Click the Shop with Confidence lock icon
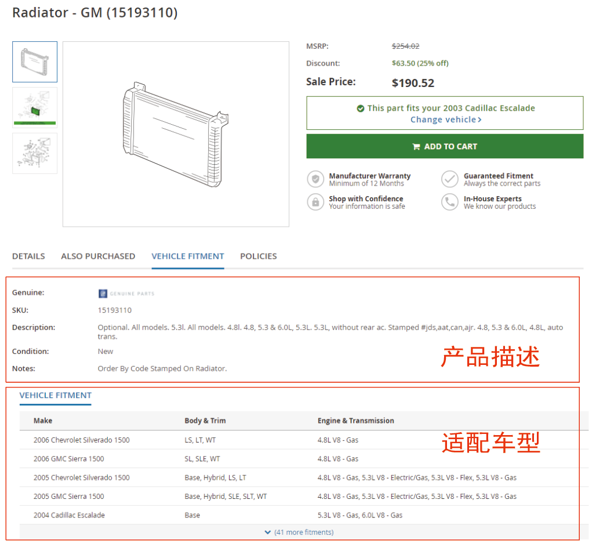This screenshot has height=543, width=596. click(315, 202)
